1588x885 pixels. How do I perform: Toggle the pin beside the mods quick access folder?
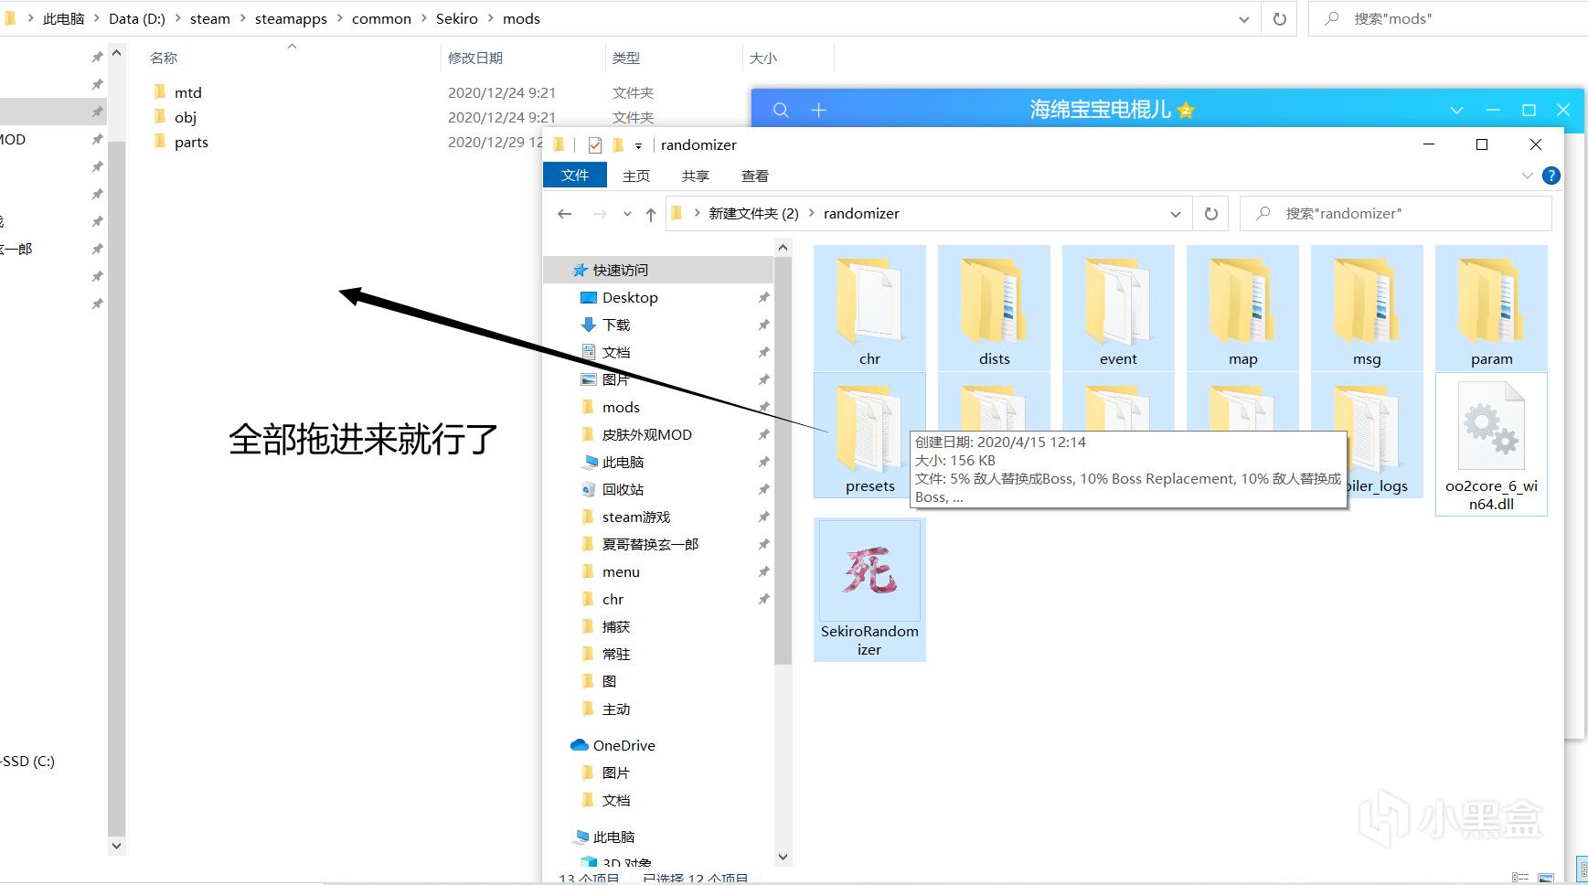click(763, 408)
